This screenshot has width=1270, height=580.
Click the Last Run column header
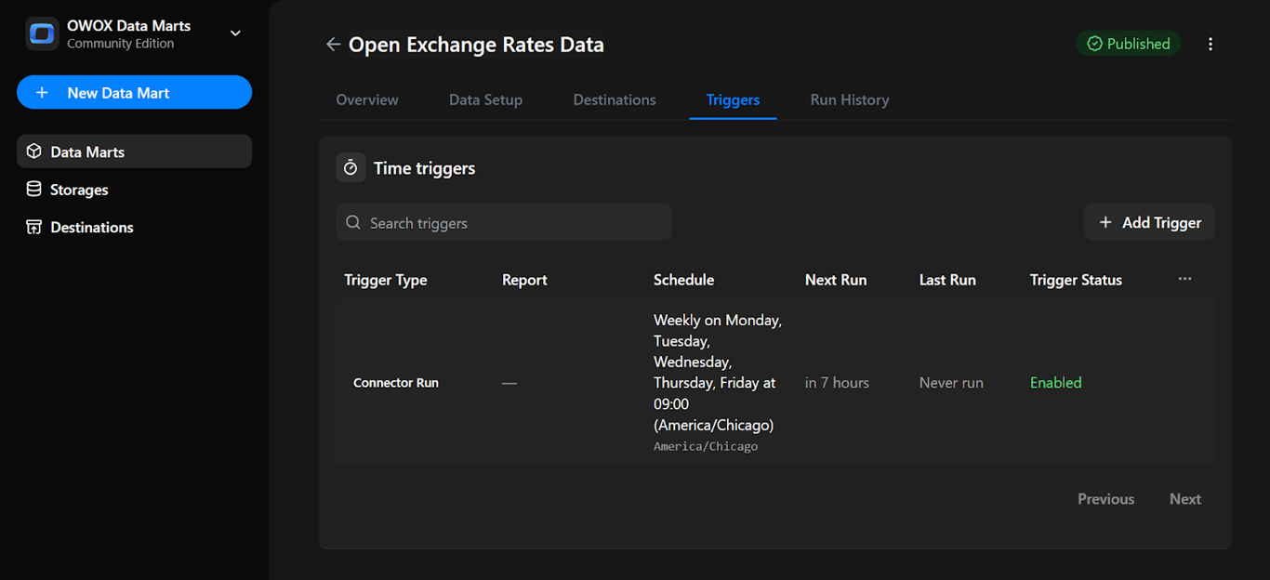point(947,280)
